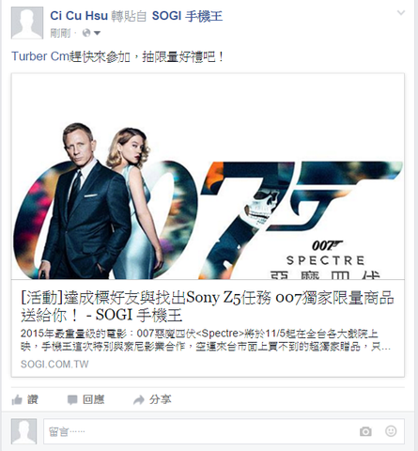Open the 007 Spectre preview image
Viewport: 418px width, 451px height.
click(208, 177)
